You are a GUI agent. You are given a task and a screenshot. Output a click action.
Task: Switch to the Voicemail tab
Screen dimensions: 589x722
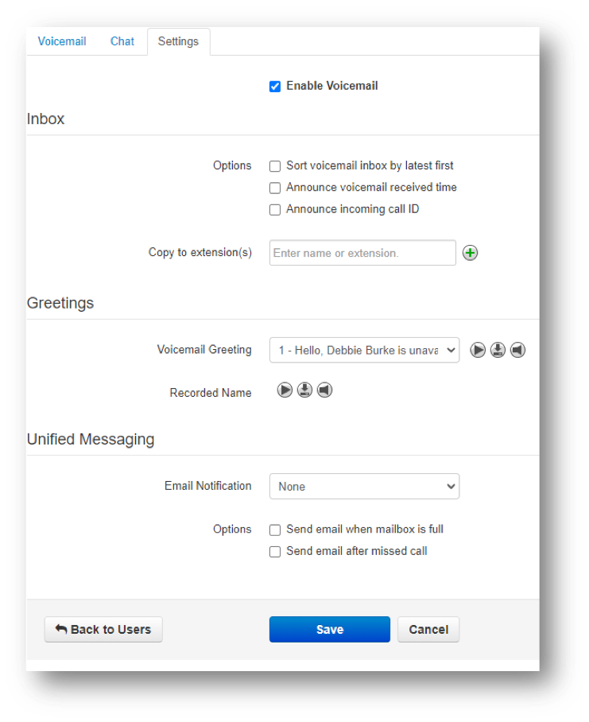pos(62,41)
